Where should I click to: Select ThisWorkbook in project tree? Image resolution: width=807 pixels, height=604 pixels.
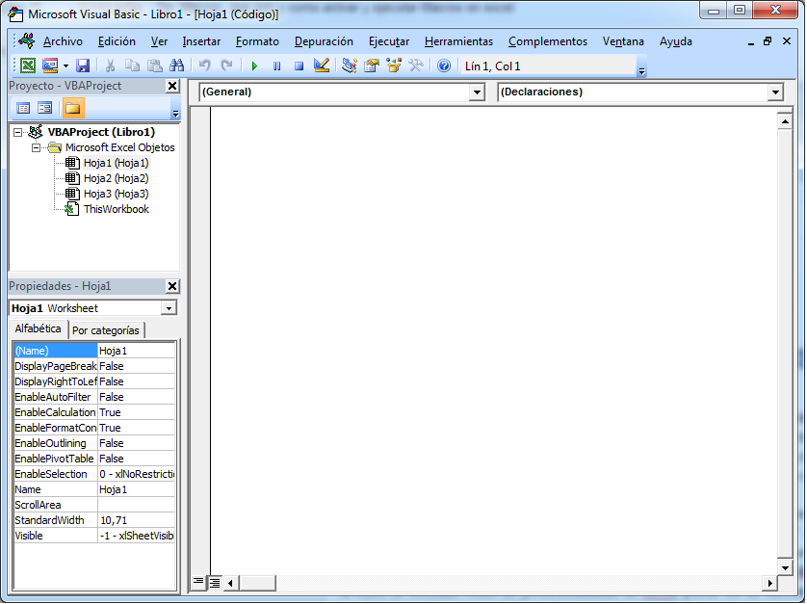coord(117,209)
